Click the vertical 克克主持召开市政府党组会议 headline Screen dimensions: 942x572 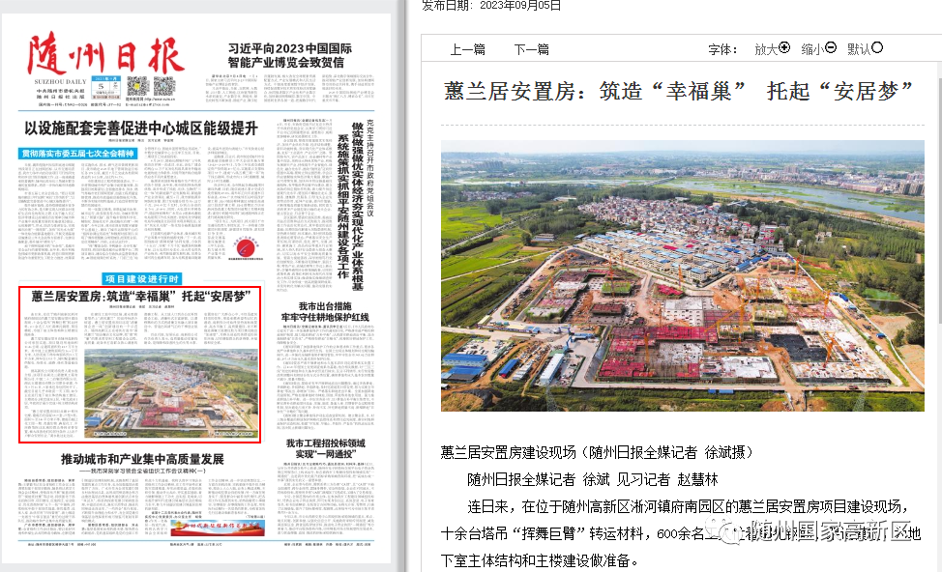click(x=370, y=168)
